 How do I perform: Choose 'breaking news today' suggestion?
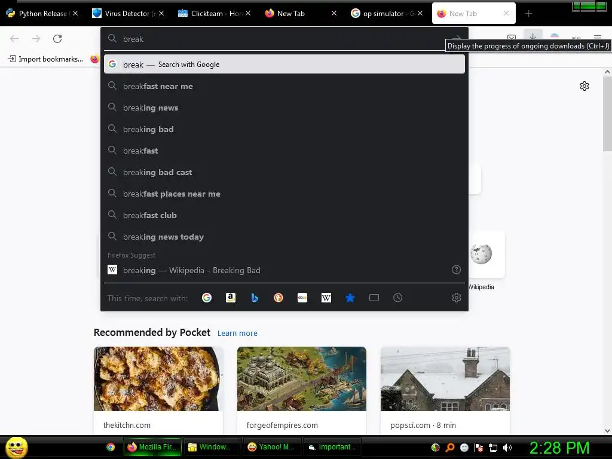[284, 237]
